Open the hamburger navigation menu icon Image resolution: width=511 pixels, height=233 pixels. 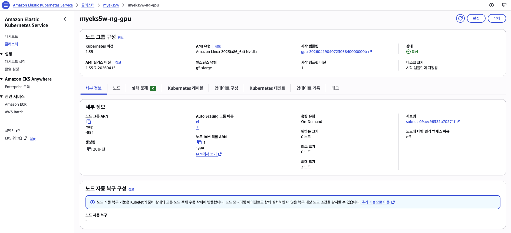5,5
